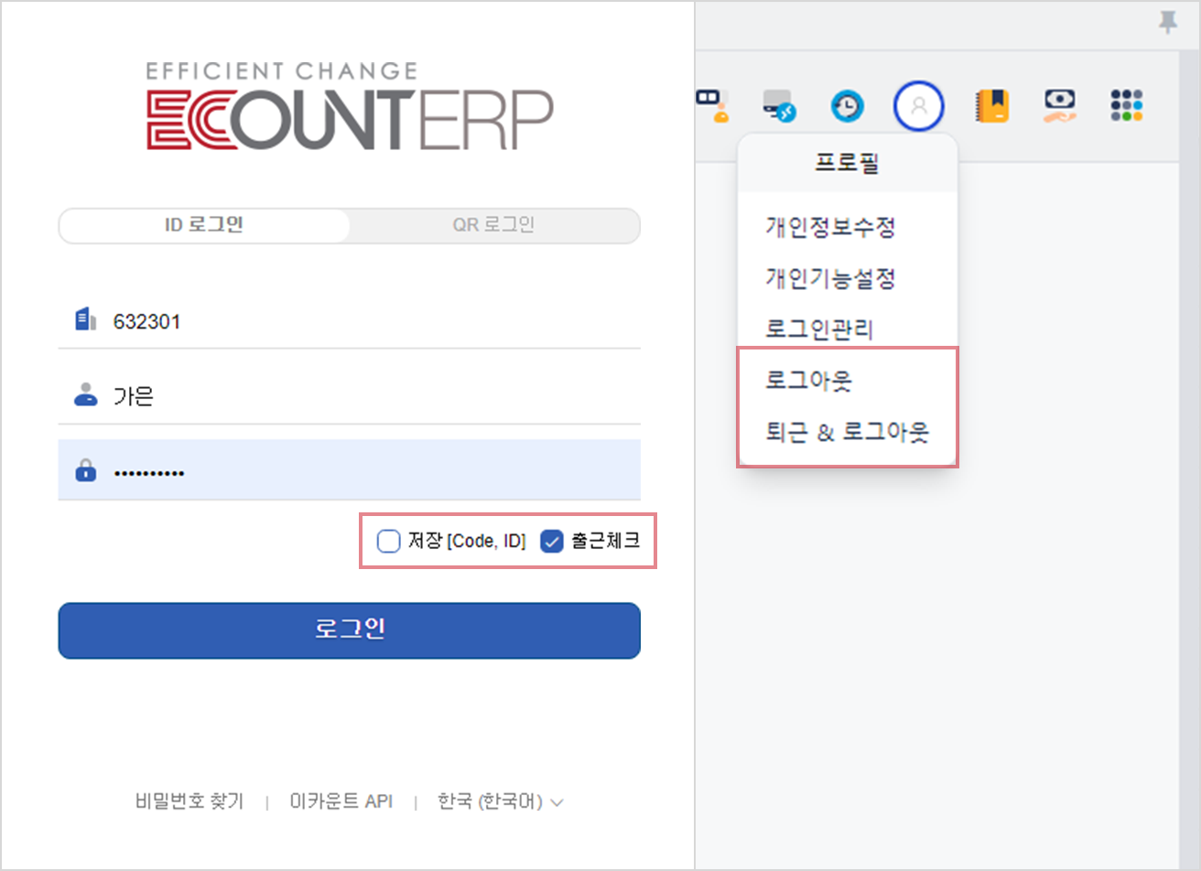Open the profile user icon

(919, 106)
